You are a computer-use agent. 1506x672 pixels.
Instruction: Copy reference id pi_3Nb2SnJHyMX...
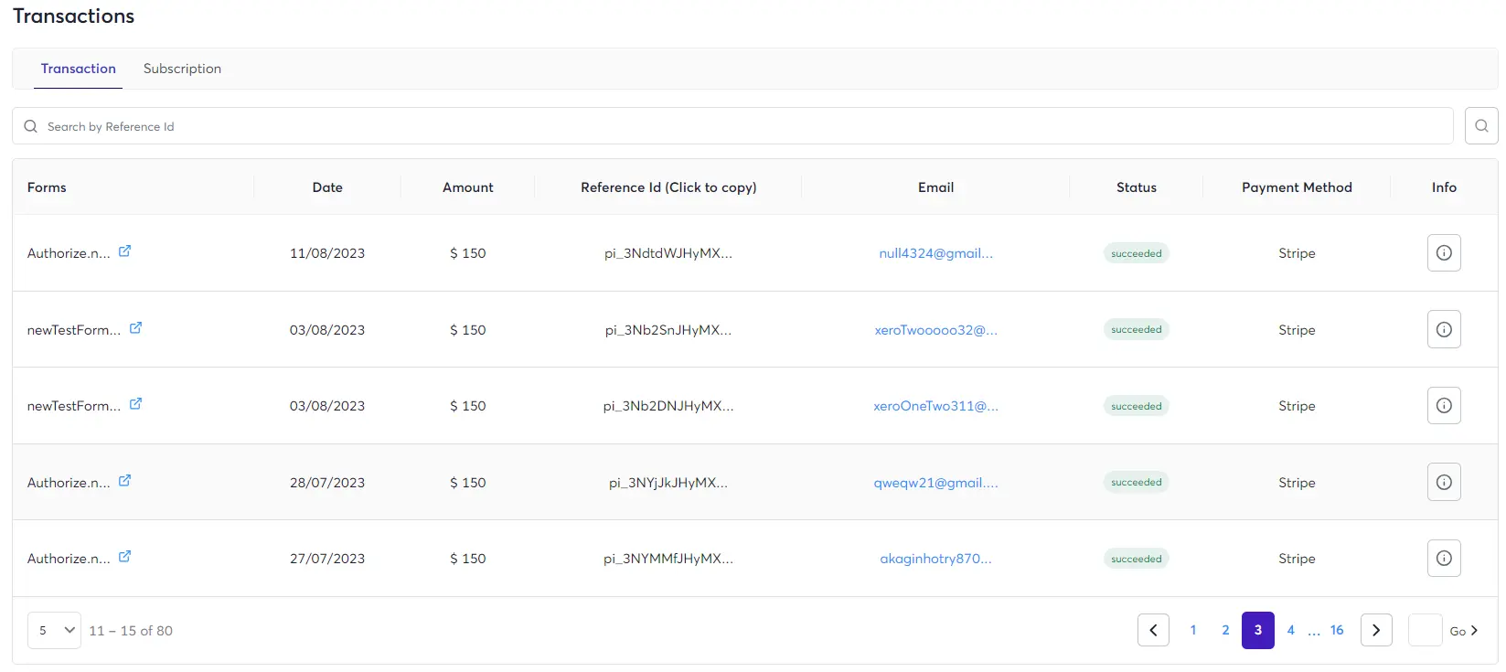point(668,330)
